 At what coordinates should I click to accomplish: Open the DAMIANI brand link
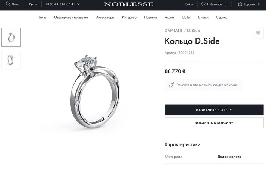click(x=174, y=31)
